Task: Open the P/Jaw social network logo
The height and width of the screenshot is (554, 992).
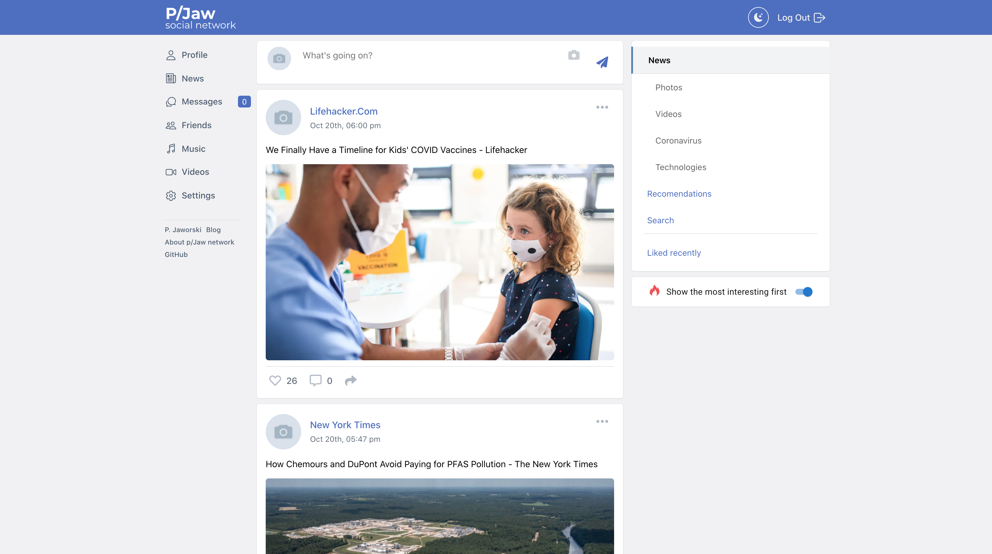Action: click(200, 18)
